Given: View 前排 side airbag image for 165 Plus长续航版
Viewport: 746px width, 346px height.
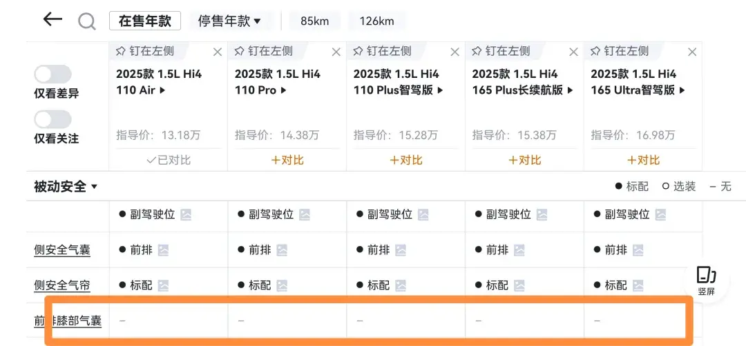Looking at the screenshot, I should (519, 250).
